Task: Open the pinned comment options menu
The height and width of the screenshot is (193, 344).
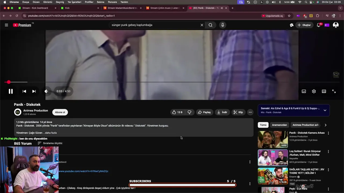Action: click(x=250, y=162)
